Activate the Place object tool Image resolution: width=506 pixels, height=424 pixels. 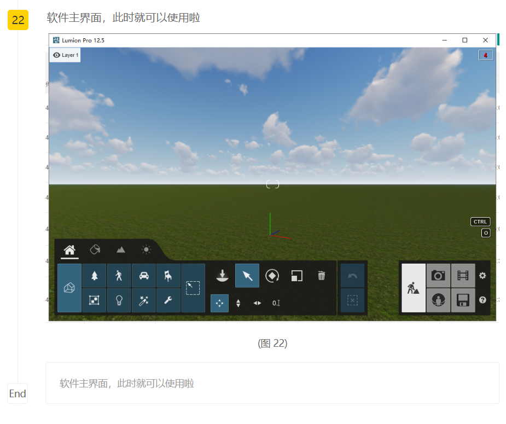(222, 276)
